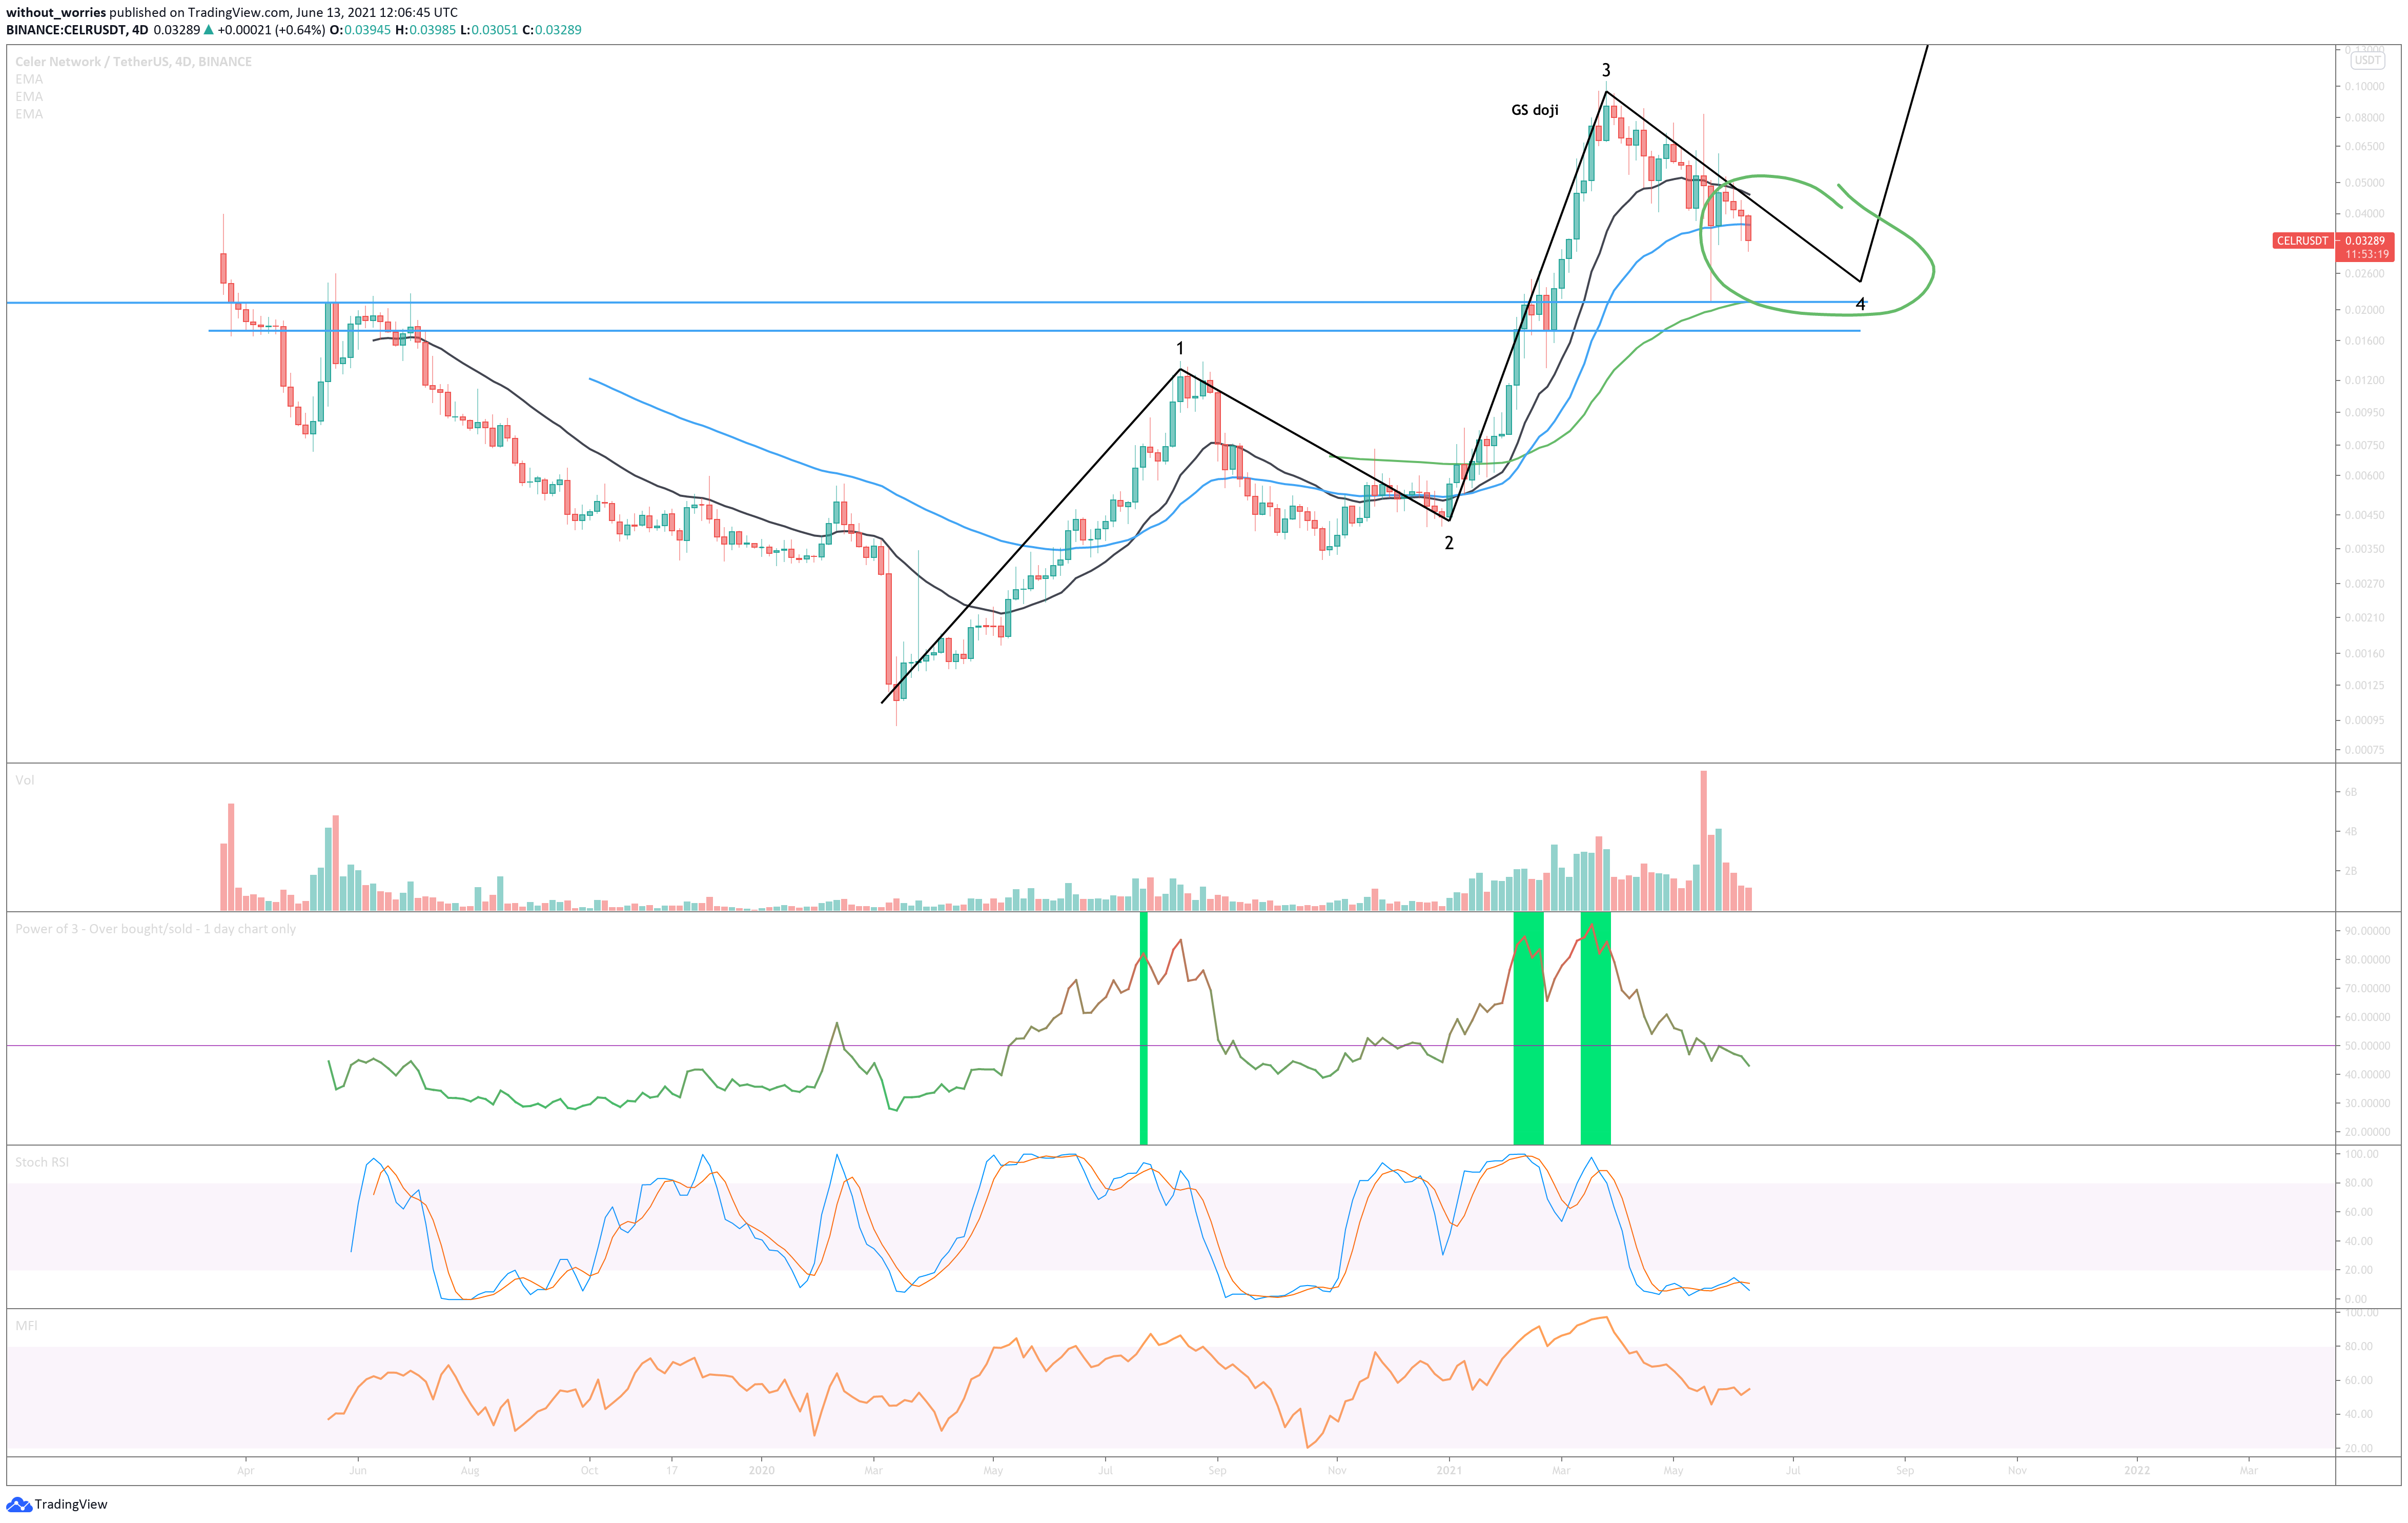Select the wave 4 label near blue line

point(1860,304)
